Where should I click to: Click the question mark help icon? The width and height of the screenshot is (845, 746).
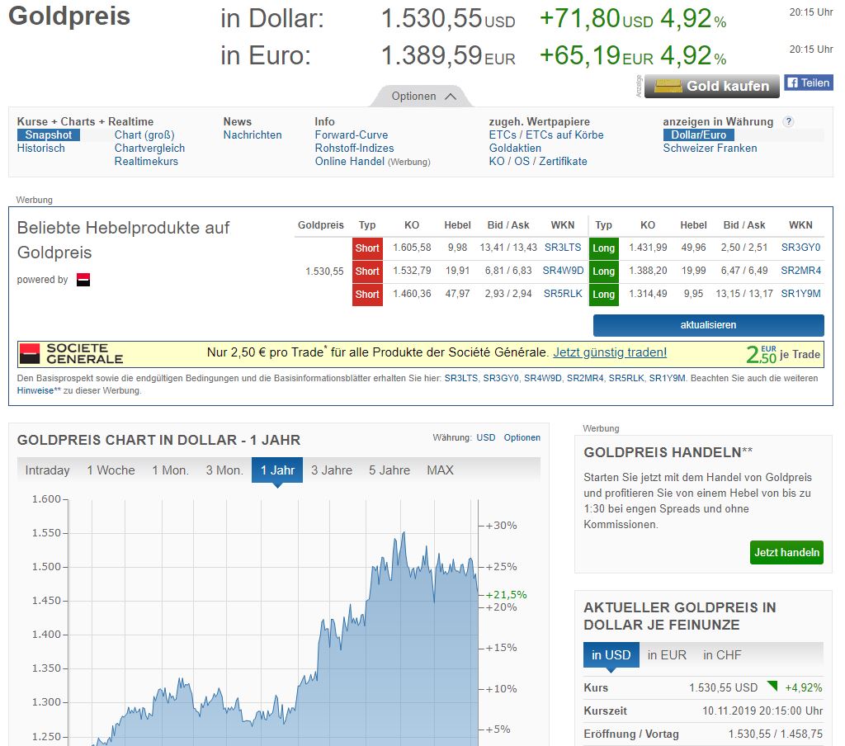point(788,121)
